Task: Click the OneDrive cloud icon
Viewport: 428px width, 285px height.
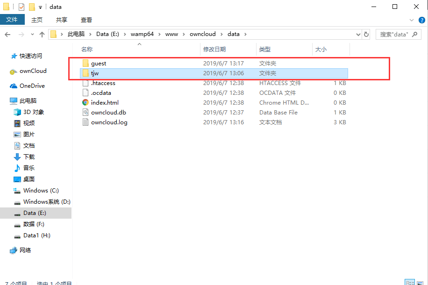Action: coord(14,86)
